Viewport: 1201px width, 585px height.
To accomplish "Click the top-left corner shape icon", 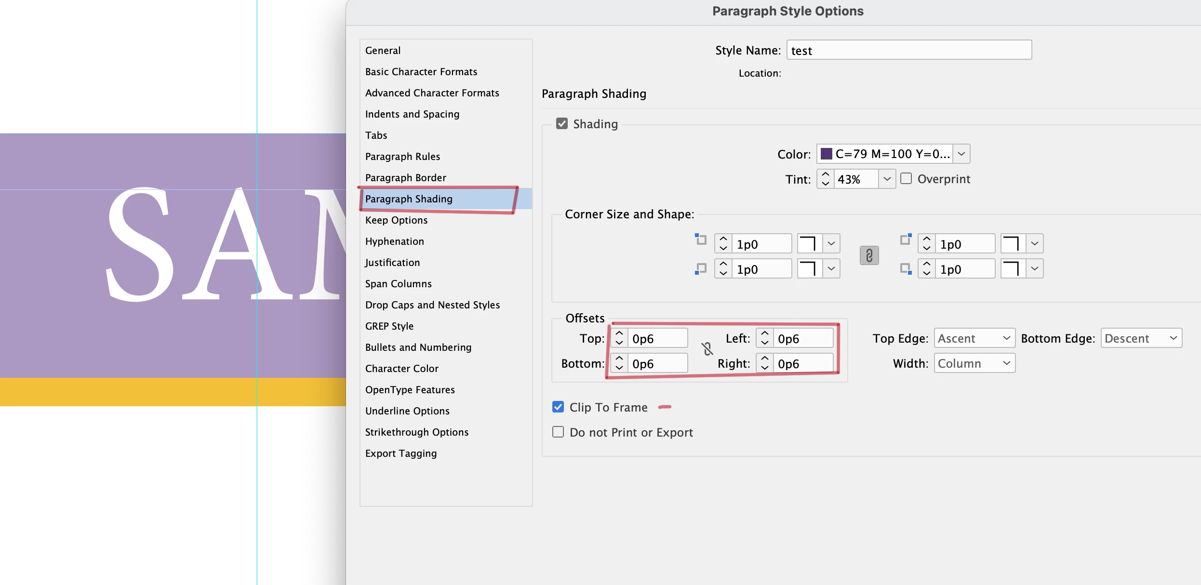I will 809,244.
